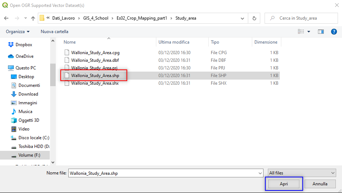Image resolution: width=342 pixels, height=193 pixels.
Task: Open Desktop folder in the sidebar
Action: point(26,77)
